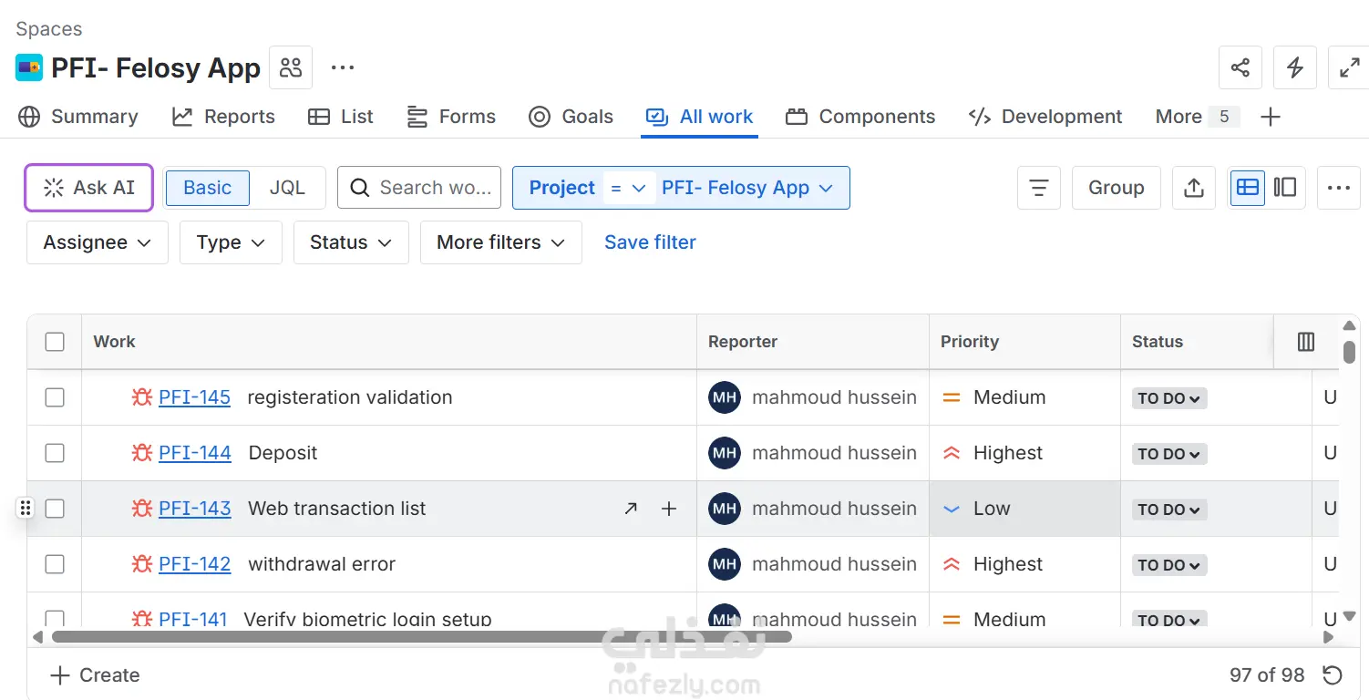Open the Status filter dropdown

350,242
